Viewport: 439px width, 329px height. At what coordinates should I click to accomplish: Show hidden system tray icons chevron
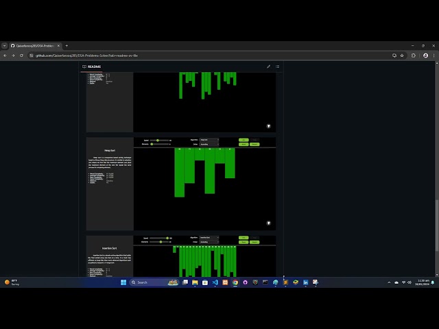click(389, 282)
